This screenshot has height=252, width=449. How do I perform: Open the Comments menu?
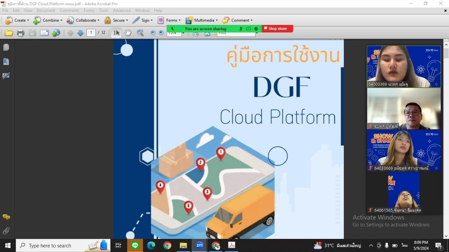(x=69, y=10)
